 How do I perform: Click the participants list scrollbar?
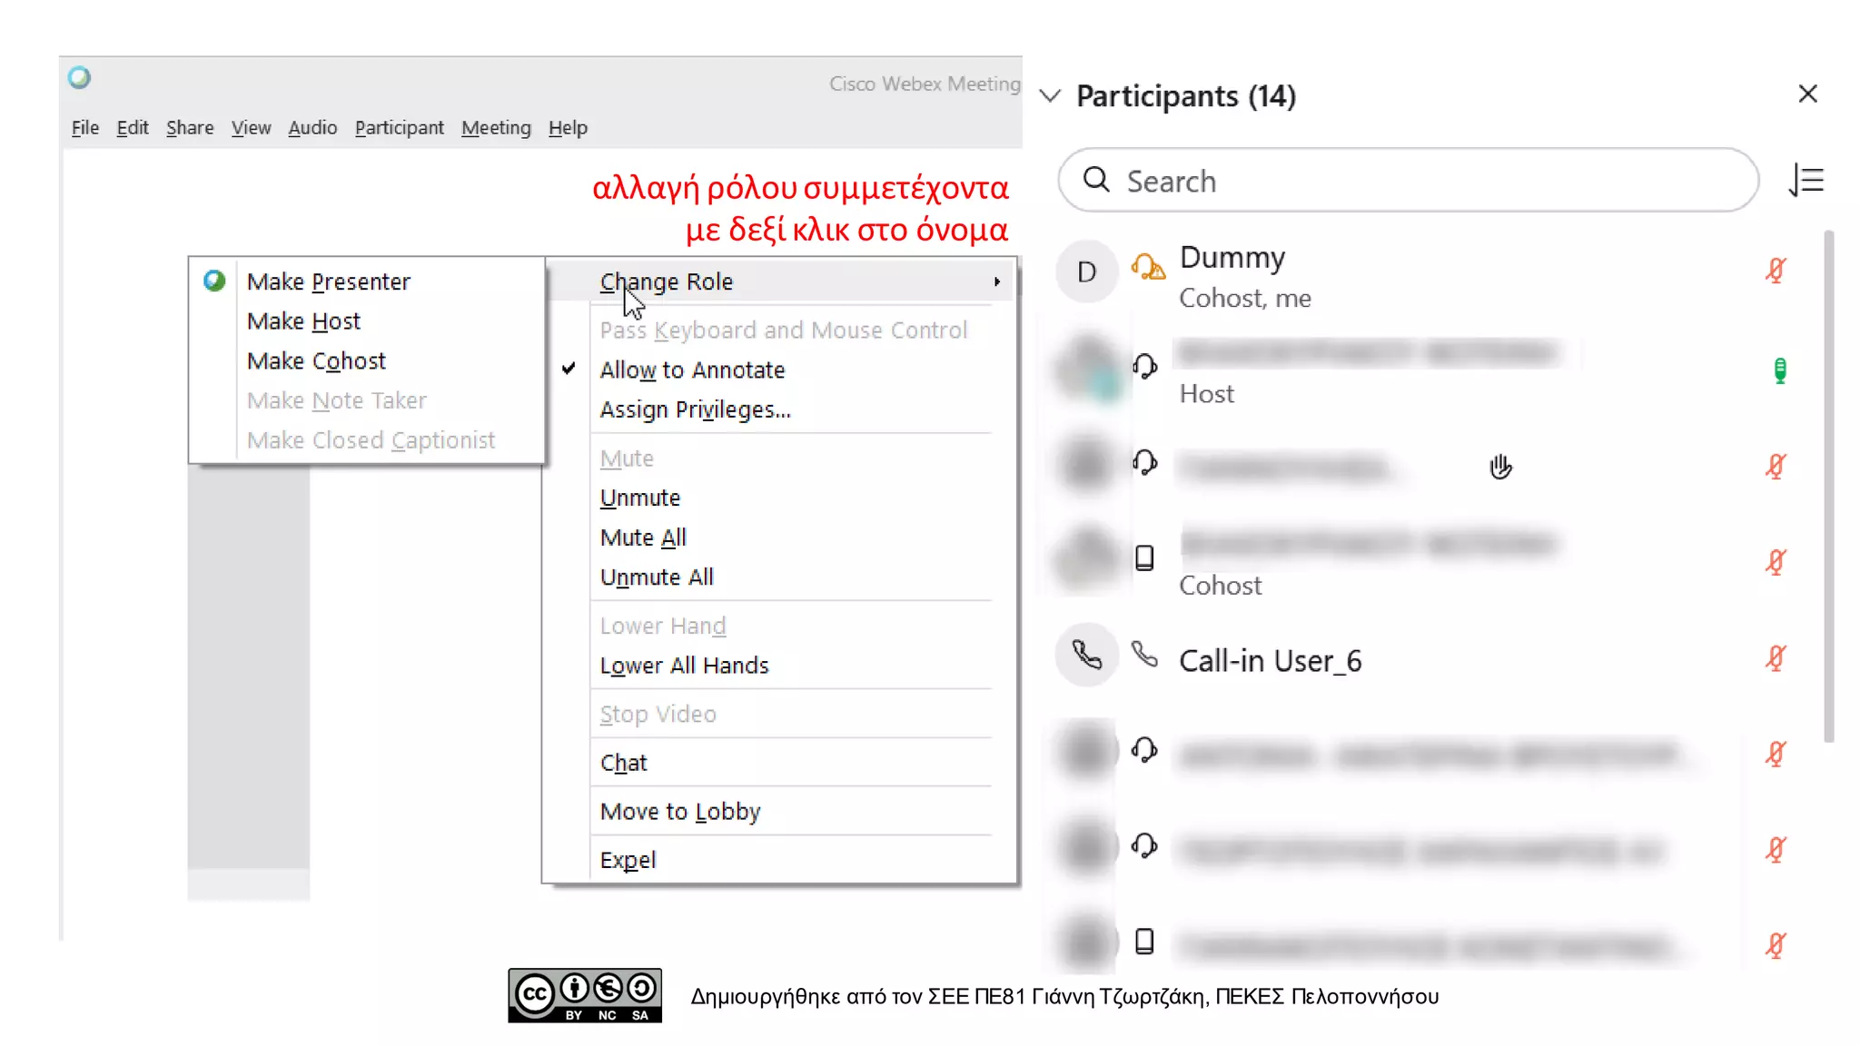pyautogui.click(x=1828, y=486)
